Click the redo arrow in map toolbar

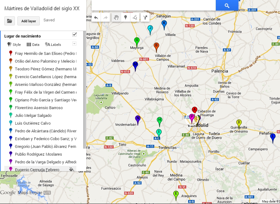click(106, 18)
